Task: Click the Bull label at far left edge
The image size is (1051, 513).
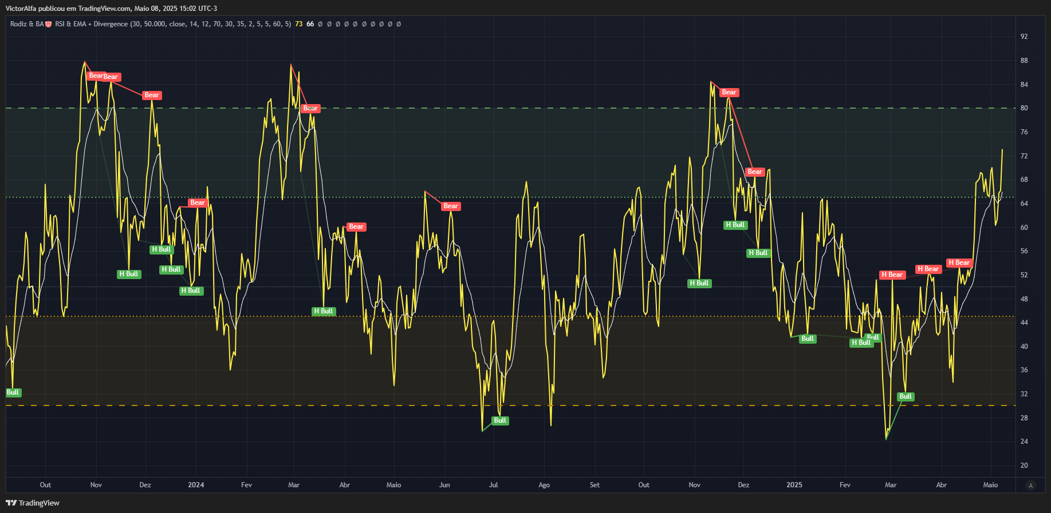Action: coord(13,392)
